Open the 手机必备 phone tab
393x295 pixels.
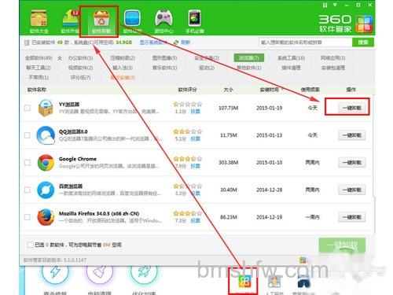[x=195, y=21]
